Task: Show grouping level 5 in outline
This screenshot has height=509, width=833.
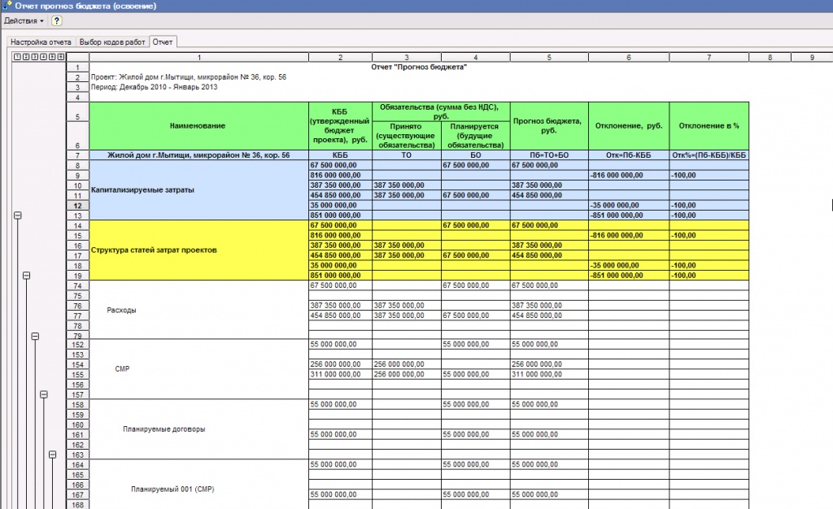Action: tap(52, 57)
